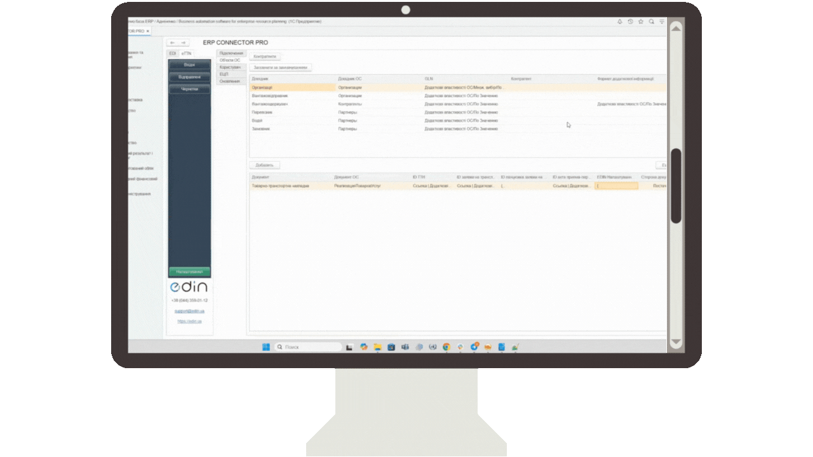Open the support@edin.ua email link
The height and width of the screenshot is (457, 813).
point(189,311)
